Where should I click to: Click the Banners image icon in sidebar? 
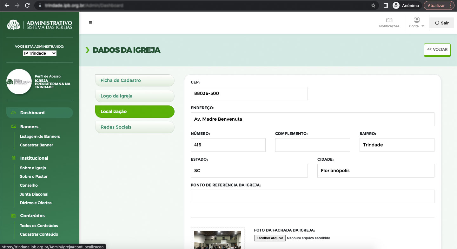coord(14,127)
